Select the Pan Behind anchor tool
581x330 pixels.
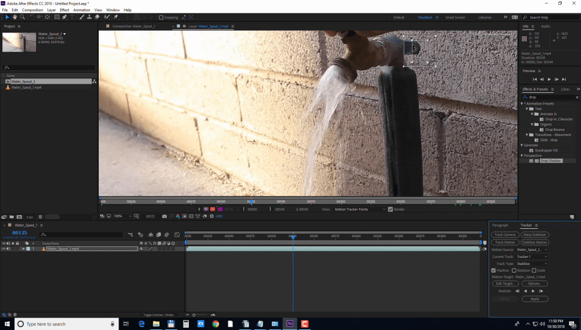pyautogui.click(x=48, y=17)
